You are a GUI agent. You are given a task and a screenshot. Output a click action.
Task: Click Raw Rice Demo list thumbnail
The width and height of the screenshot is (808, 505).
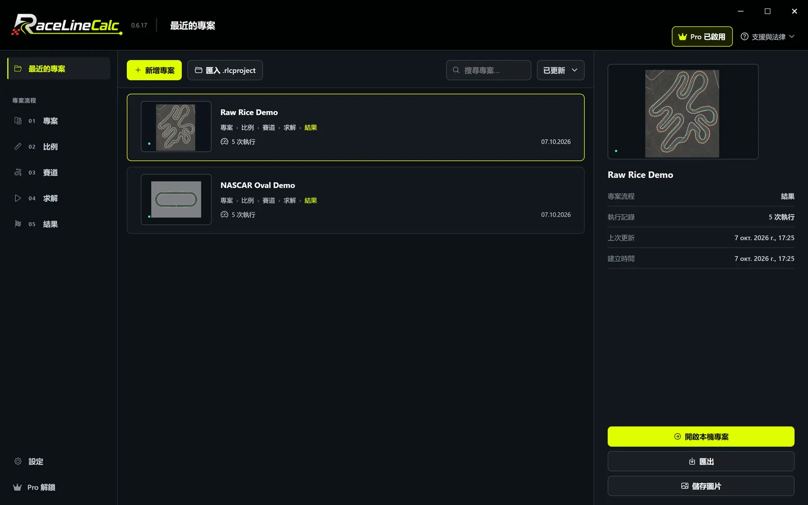[176, 127]
